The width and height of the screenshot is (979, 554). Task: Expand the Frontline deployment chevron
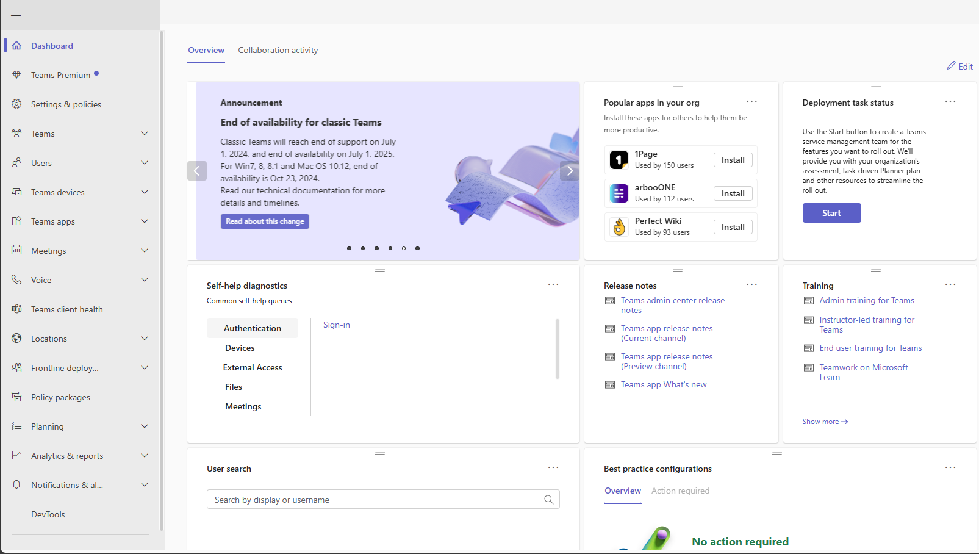145,368
